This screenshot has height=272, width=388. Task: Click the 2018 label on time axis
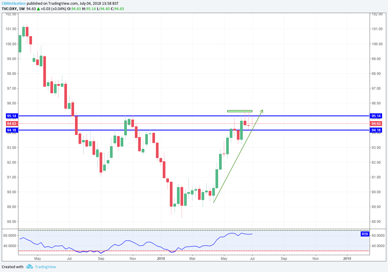coord(161,258)
